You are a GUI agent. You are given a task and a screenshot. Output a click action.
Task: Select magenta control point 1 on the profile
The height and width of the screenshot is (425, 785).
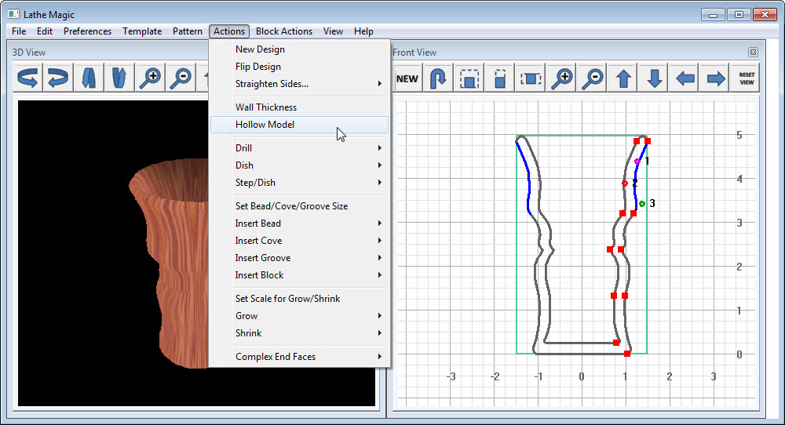(x=637, y=161)
